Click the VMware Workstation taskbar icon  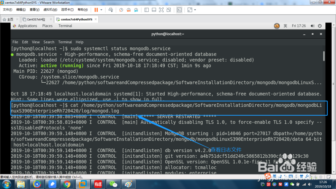point(83,184)
